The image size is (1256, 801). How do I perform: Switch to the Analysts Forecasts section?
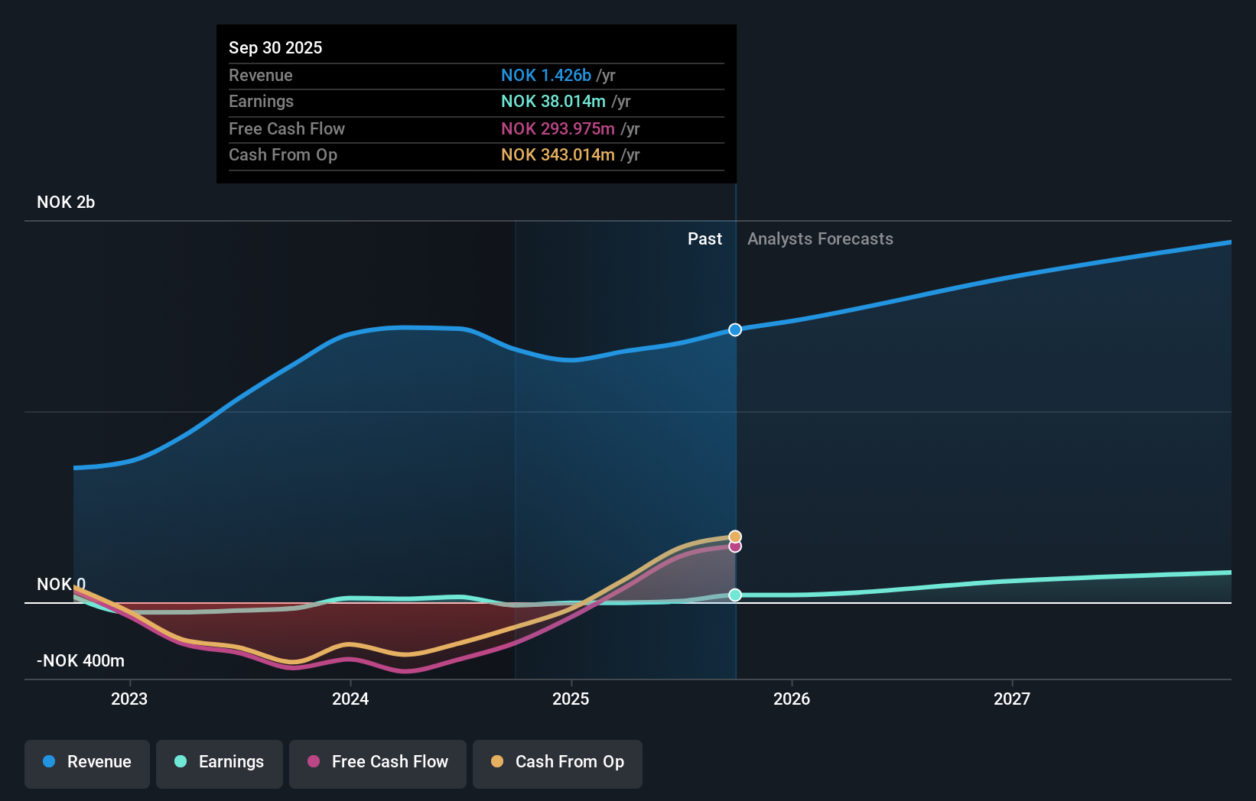point(820,238)
